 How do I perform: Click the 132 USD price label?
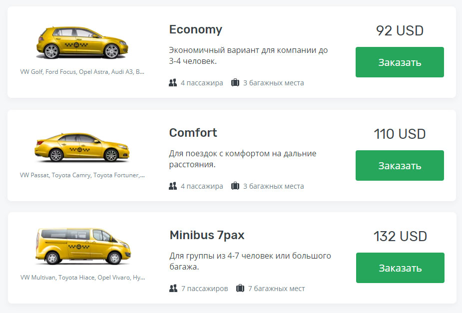click(400, 236)
